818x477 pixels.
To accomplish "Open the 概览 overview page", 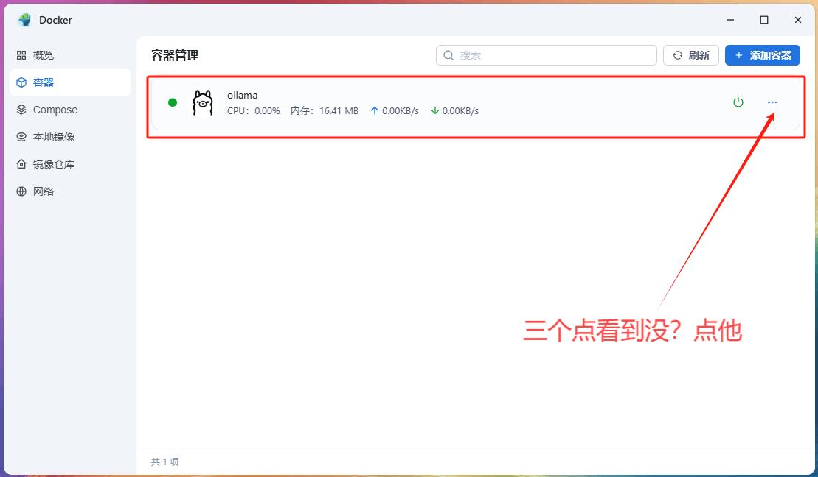I will tap(43, 55).
